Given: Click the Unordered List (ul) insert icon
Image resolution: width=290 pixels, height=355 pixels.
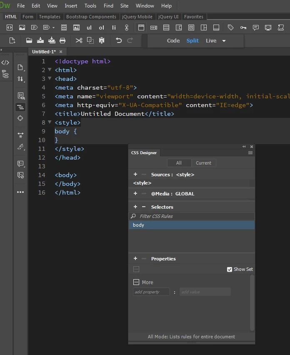Looking at the screenshot, I should 89,27.
